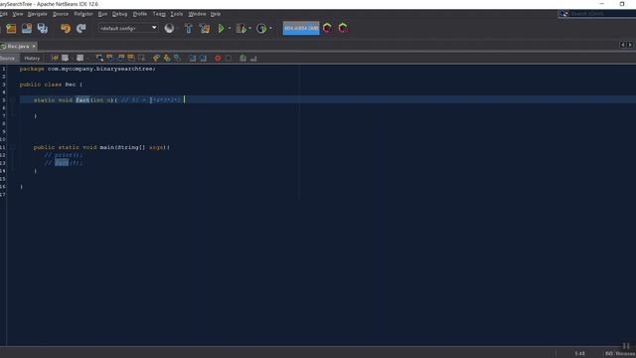The image size is (636, 358).
Task: Click the 'fact' method name on line 5
Action: click(82, 99)
